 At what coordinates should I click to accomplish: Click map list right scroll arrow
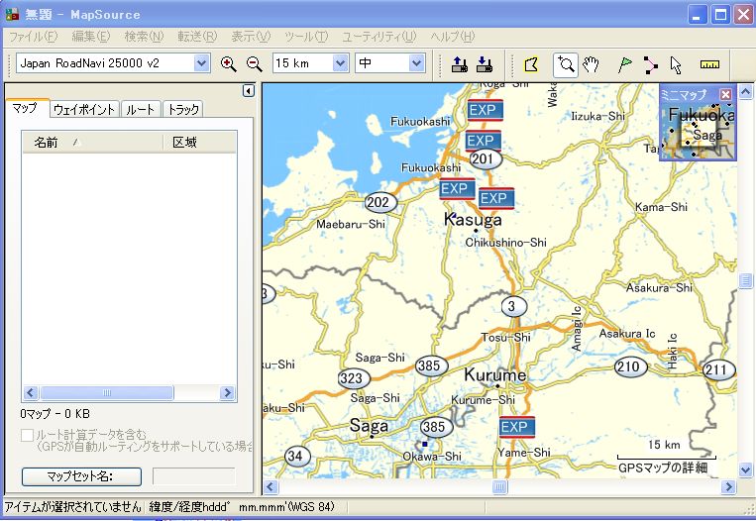tap(227, 393)
